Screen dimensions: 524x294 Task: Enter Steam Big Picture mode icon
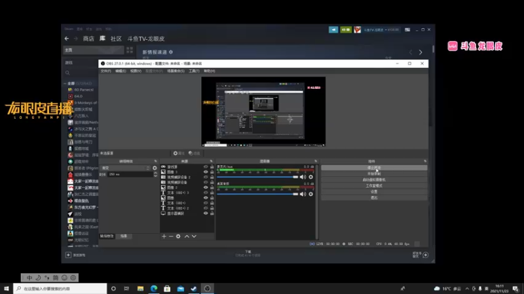pyautogui.click(x=407, y=29)
